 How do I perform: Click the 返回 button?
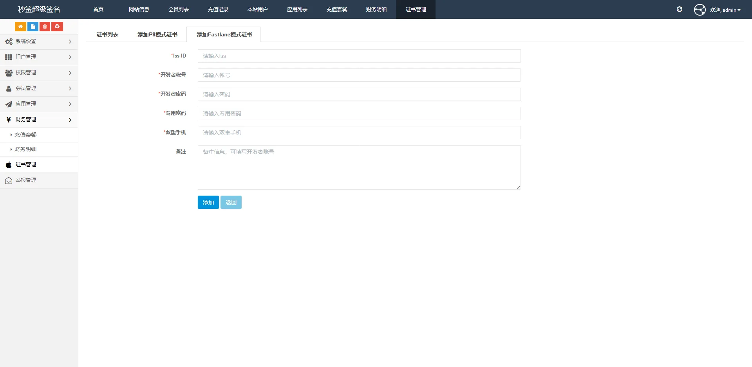point(231,202)
